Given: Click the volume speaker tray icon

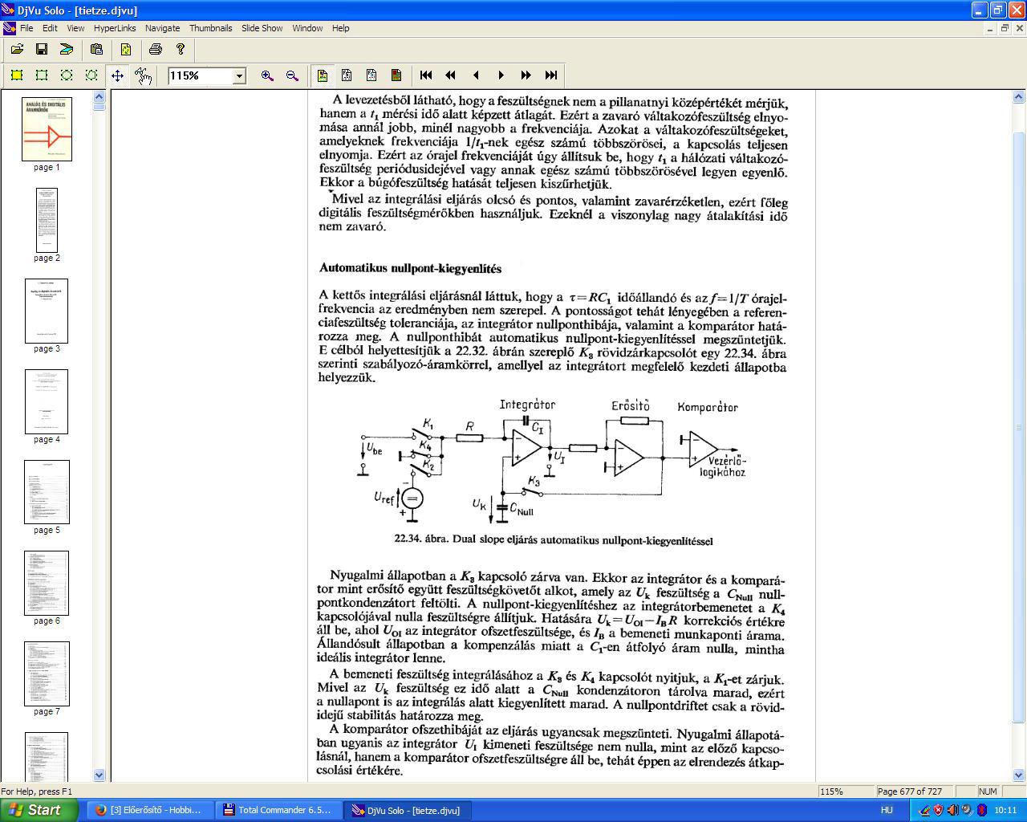Looking at the screenshot, I should (952, 811).
